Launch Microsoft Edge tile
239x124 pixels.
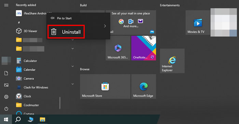pos(144,87)
